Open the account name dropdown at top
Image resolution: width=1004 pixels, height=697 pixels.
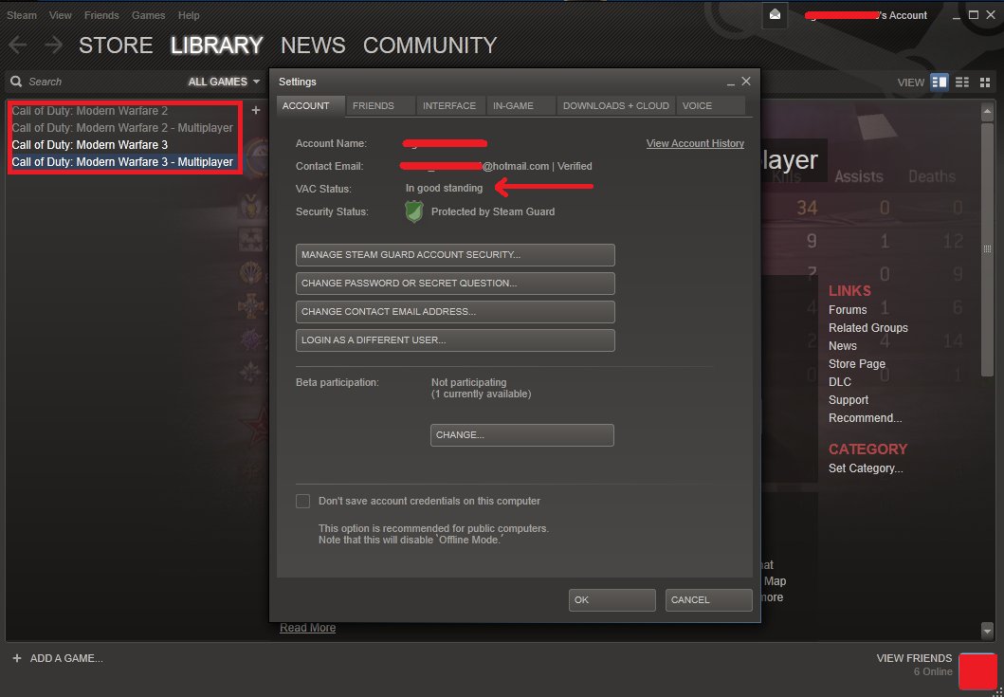(x=866, y=15)
